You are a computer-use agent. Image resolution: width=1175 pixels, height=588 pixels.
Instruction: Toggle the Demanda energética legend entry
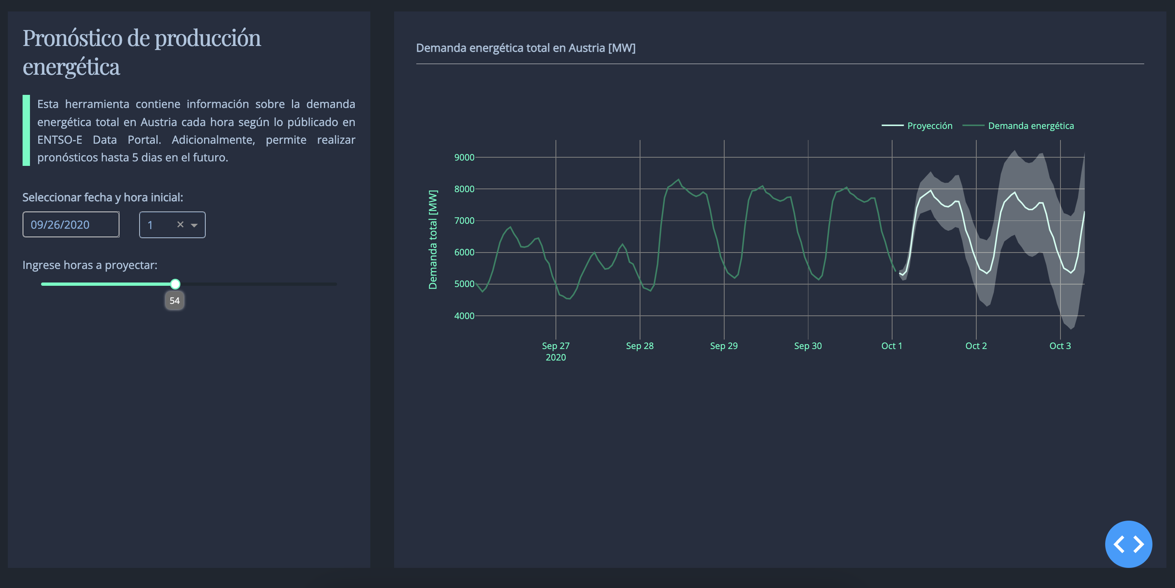click(1018, 126)
